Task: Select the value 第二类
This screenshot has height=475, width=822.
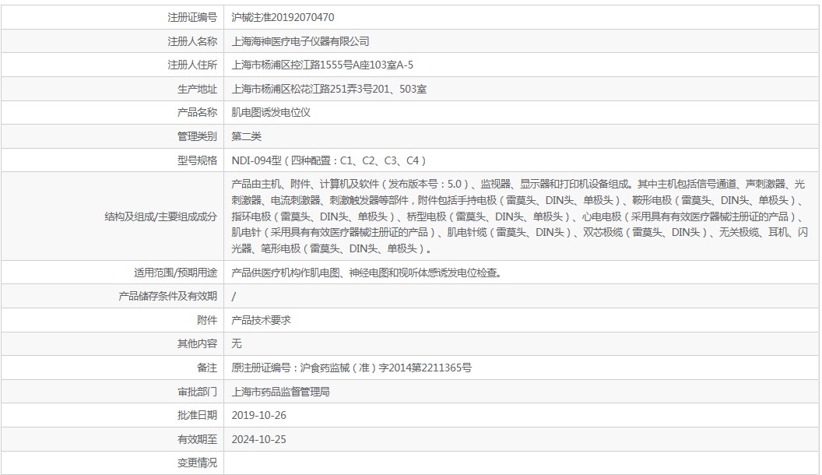Action: coord(247,136)
